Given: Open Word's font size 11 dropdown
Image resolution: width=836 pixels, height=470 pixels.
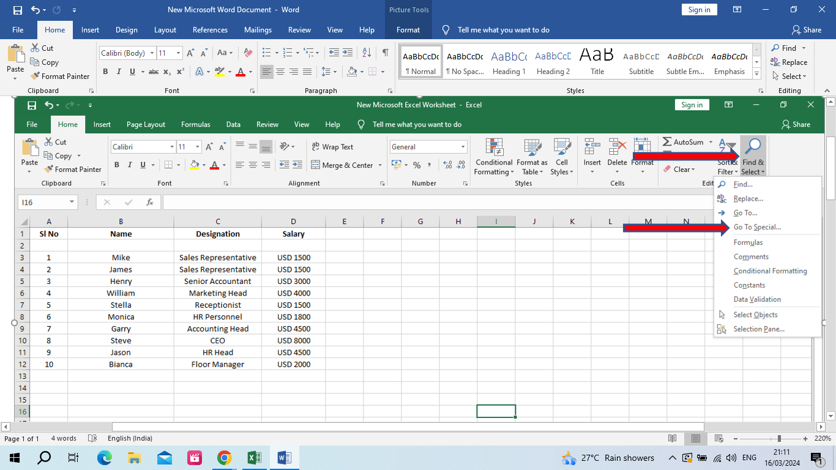Looking at the screenshot, I should tap(178, 53).
